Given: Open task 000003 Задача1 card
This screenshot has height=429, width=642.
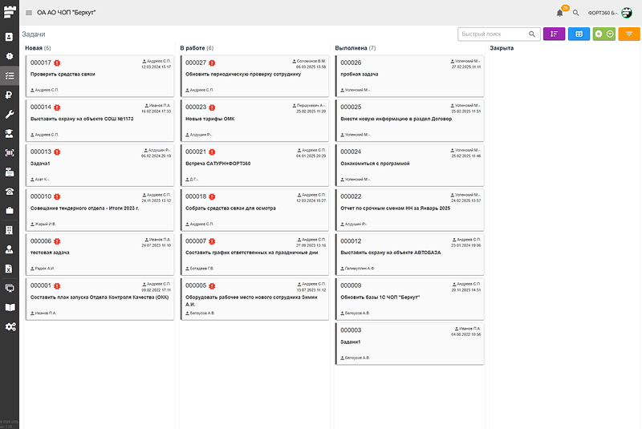Looking at the screenshot, I should [410, 343].
